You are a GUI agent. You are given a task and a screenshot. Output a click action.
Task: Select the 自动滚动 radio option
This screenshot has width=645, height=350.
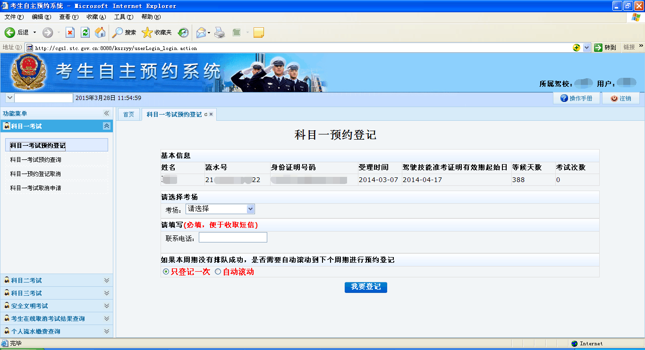(218, 272)
